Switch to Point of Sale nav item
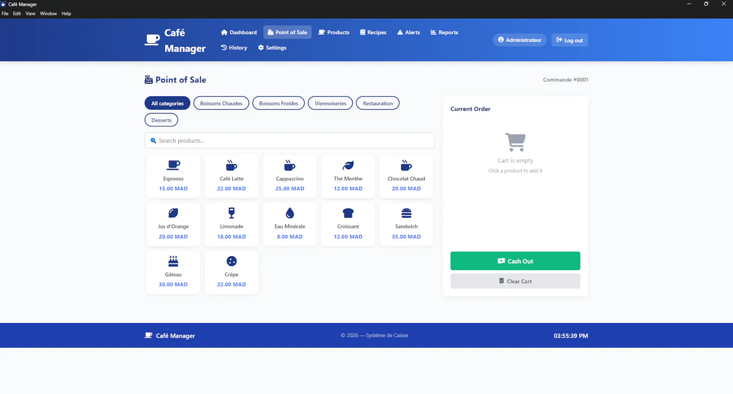The image size is (733, 394). pos(287,32)
